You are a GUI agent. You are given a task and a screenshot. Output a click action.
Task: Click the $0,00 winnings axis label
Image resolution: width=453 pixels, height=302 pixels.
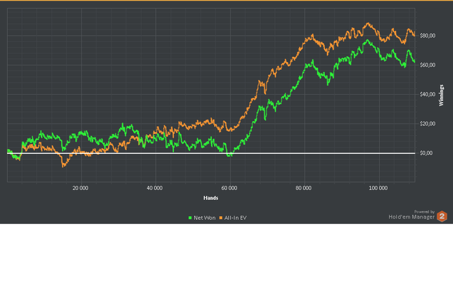(426, 153)
